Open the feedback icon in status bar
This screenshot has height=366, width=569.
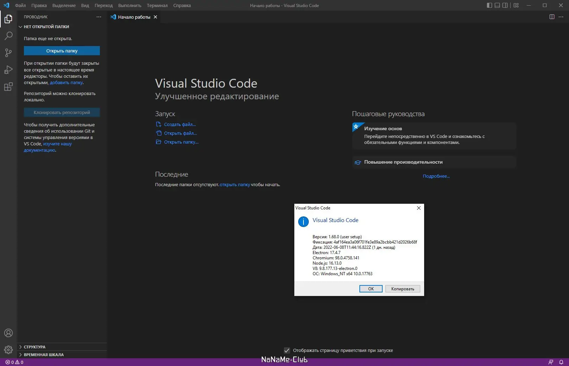551,362
